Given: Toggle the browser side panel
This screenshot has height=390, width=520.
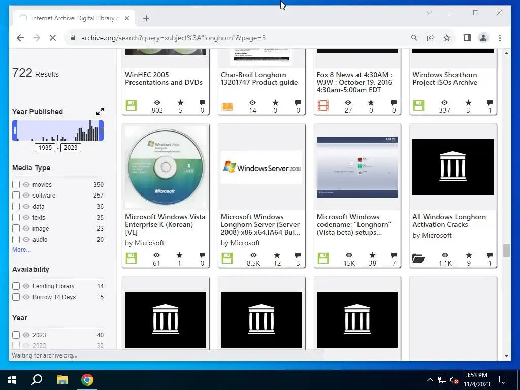Looking at the screenshot, I should (x=467, y=38).
